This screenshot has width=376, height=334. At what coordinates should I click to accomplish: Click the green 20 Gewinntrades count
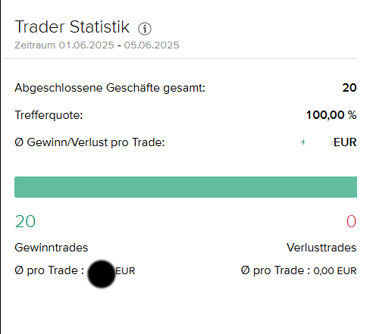click(25, 221)
